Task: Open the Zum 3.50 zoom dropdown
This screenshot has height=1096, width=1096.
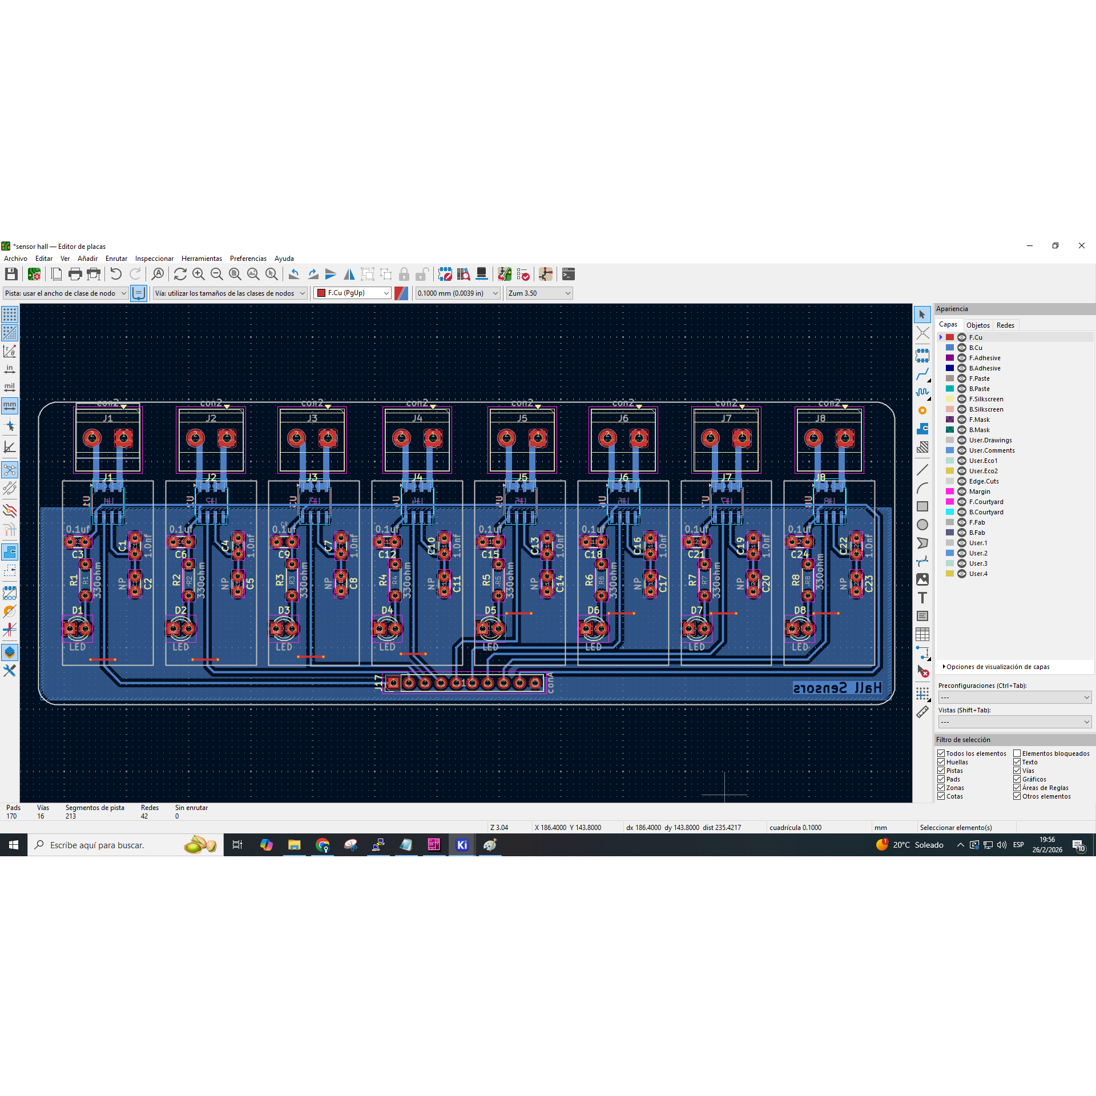Action: tap(539, 293)
